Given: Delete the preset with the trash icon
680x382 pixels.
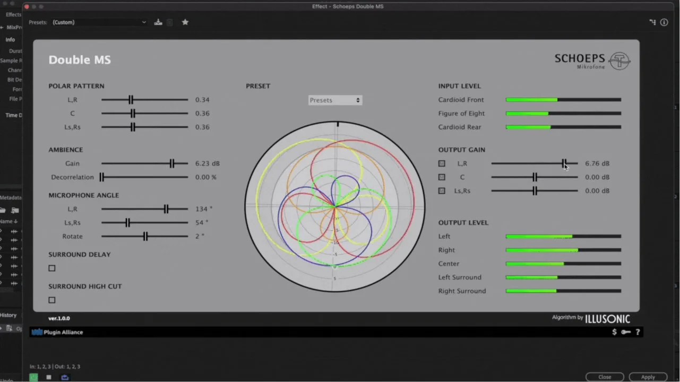Looking at the screenshot, I should 170,22.
